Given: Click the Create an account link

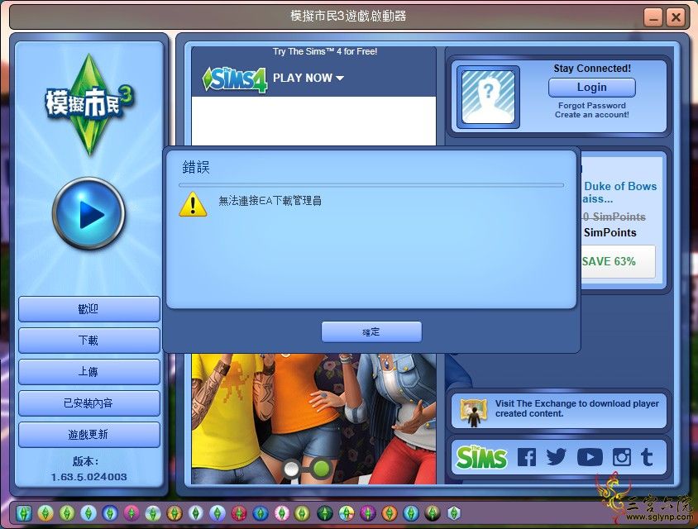Looking at the screenshot, I should (x=591, y=115).
